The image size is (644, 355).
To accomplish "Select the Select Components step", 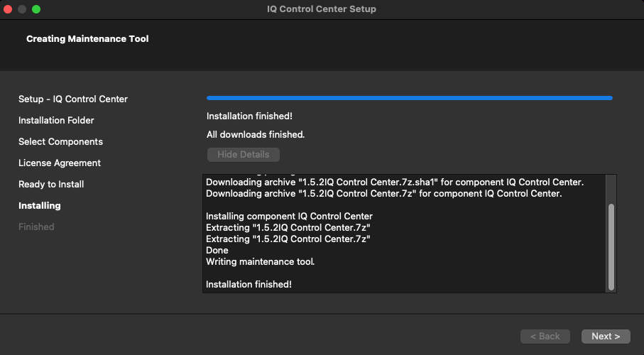I will pyautogui.click(x=61, y=142).
